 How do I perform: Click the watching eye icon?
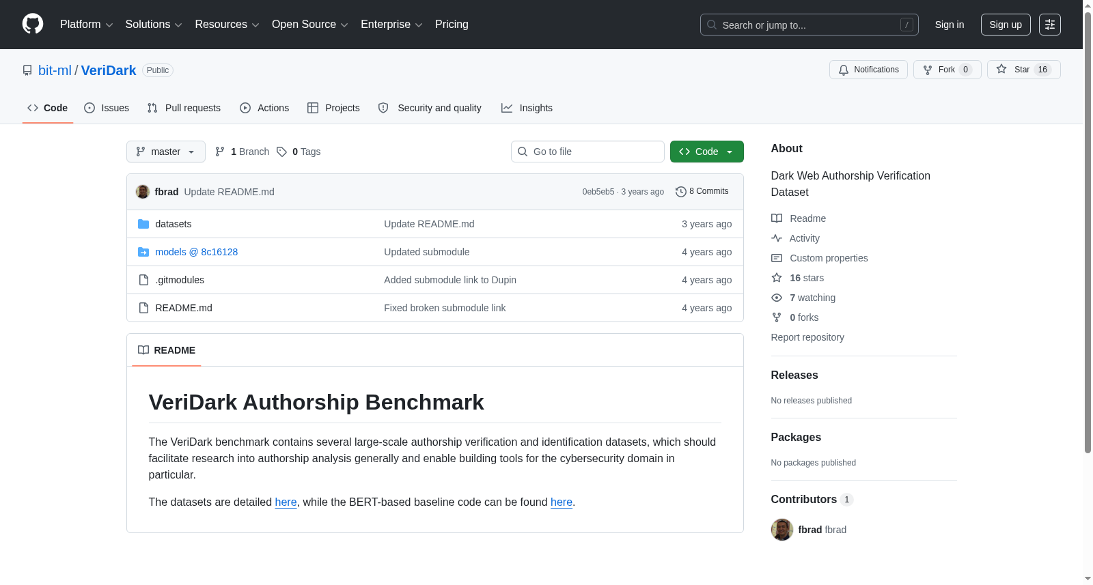click(x=777, y=298)
